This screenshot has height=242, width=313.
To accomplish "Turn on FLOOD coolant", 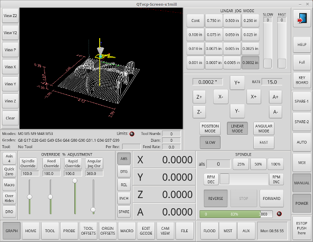I will point(209,230).
